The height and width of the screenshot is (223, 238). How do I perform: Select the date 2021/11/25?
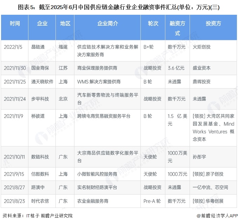pos(15,82)
